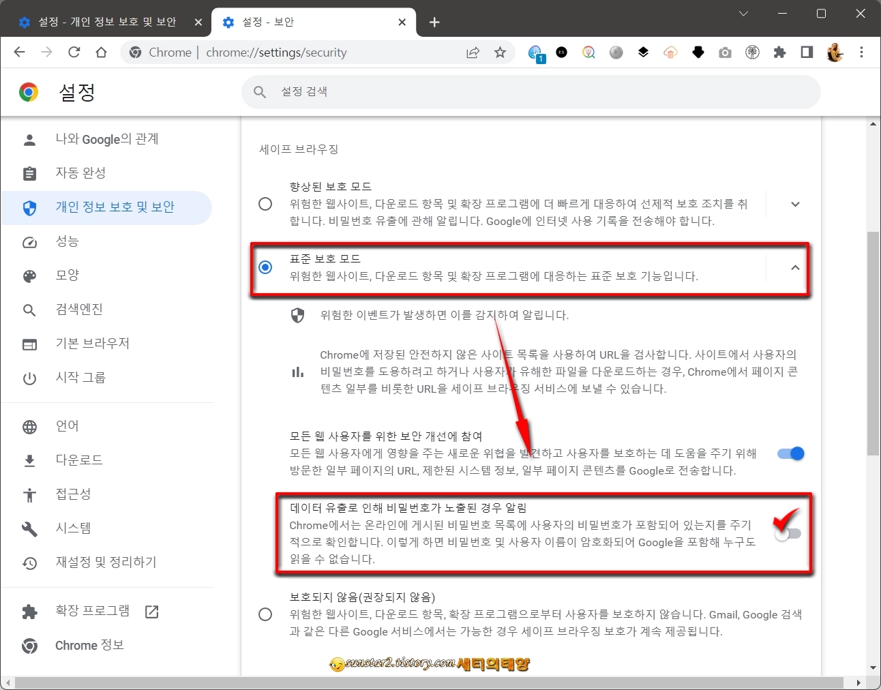Open the share icon in the address bar

click(x=473, y=52)
